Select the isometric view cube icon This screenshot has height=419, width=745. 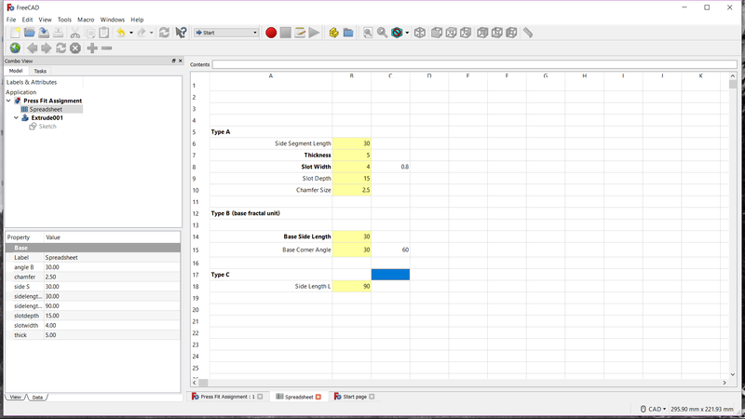tap(420, 33)
